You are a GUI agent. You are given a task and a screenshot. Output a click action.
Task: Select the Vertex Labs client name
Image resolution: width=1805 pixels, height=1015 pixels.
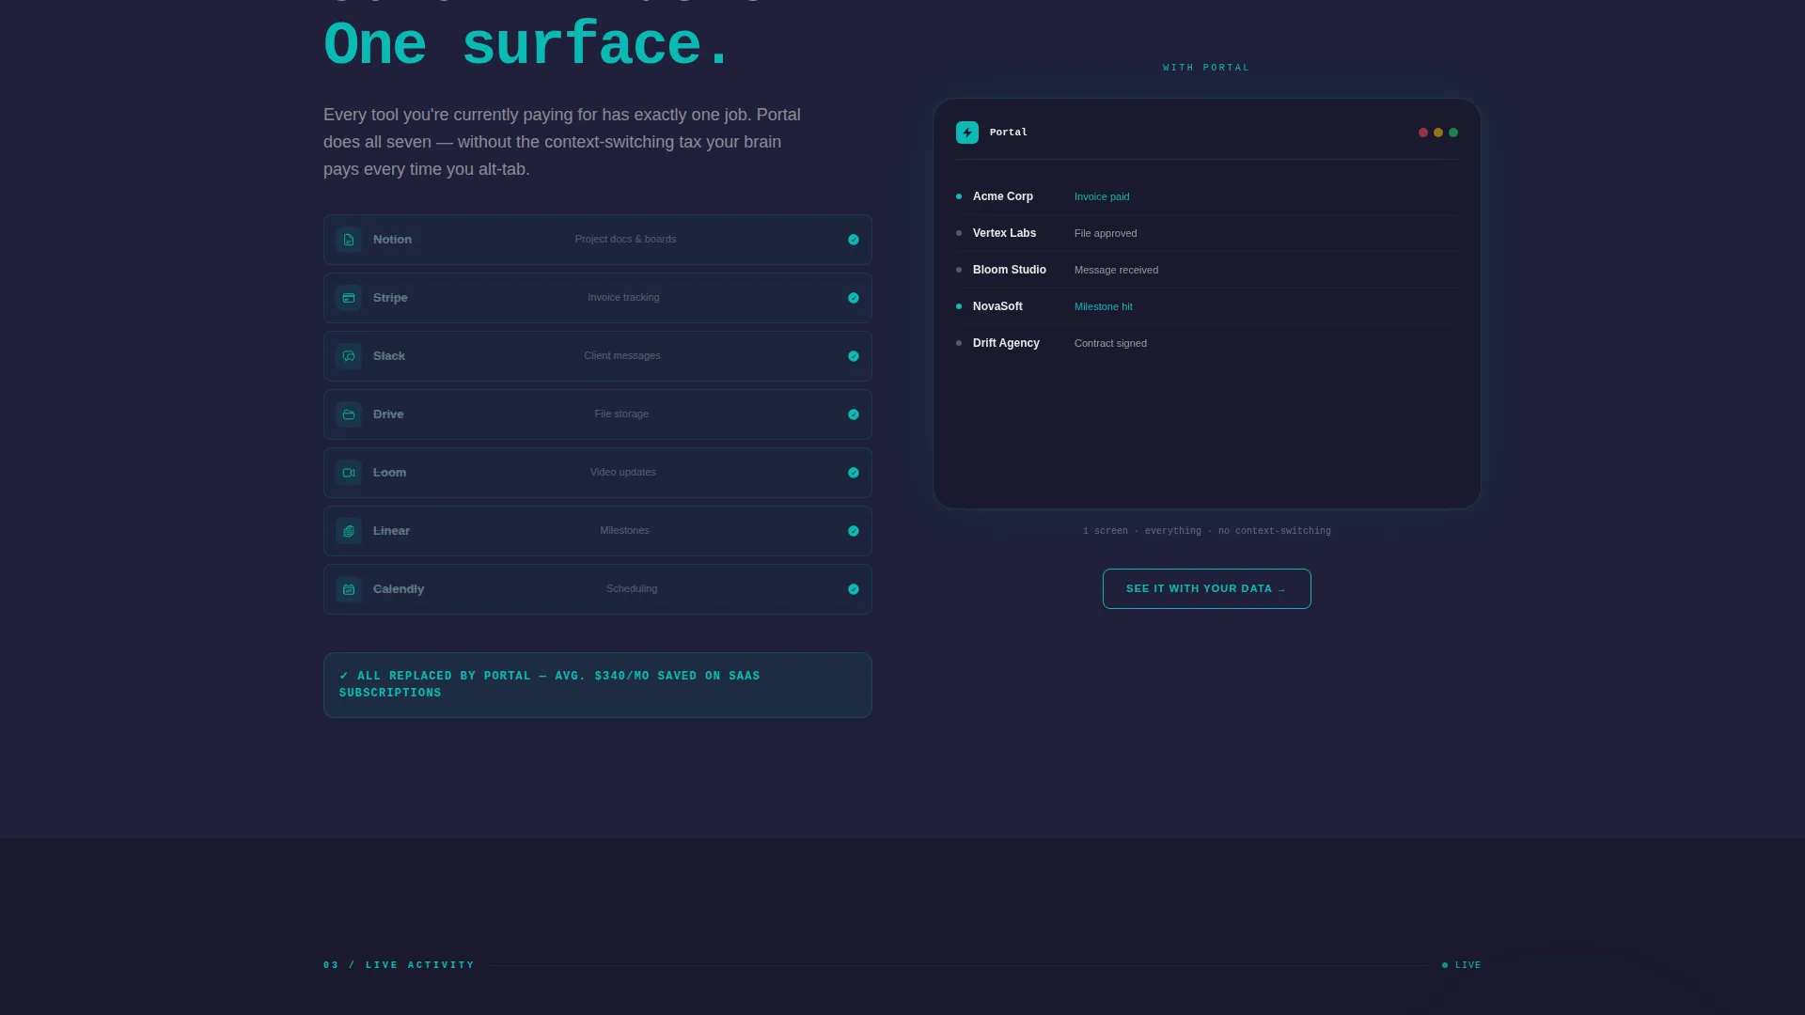point(1004,233)
